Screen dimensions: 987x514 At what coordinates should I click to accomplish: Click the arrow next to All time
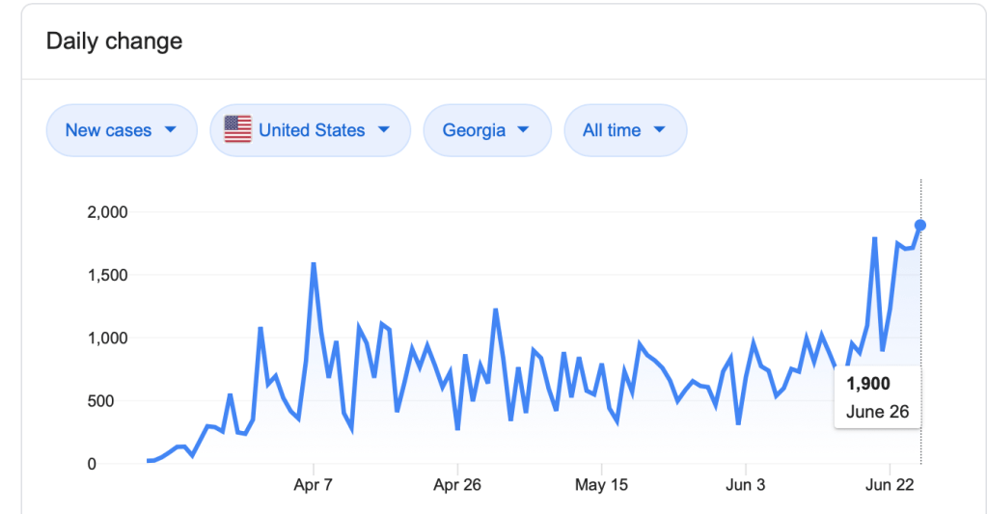tap(660, 129)
